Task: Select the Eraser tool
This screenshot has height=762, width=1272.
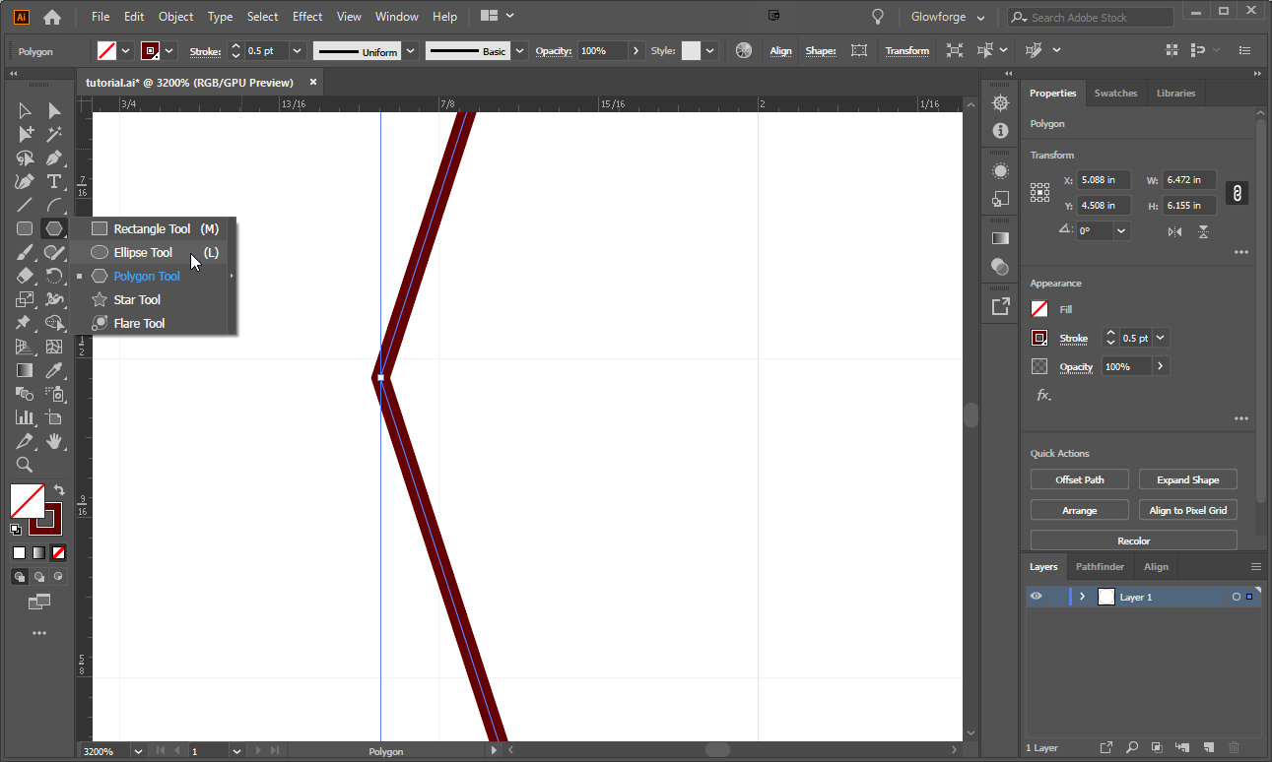Action: (x=24, y=276)
